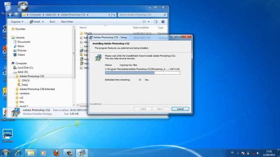
Task: Click Type column header in file list
Action: (161, 27)
